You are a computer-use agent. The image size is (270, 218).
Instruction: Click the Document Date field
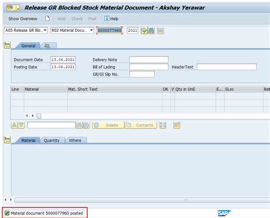coord(63,60)
